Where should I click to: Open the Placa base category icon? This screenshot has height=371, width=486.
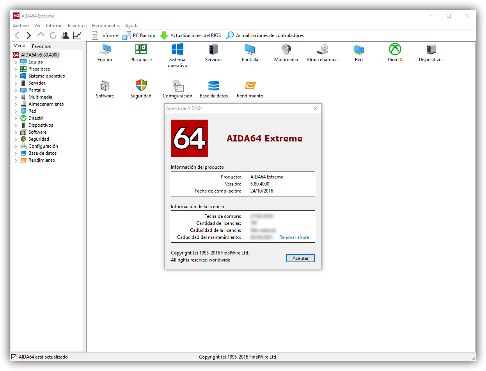141,49
